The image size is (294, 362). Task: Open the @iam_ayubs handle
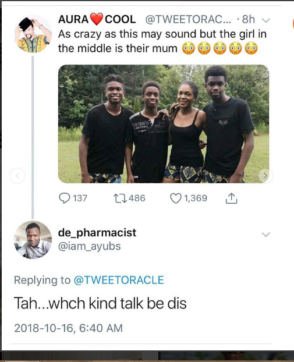[90, 246]
